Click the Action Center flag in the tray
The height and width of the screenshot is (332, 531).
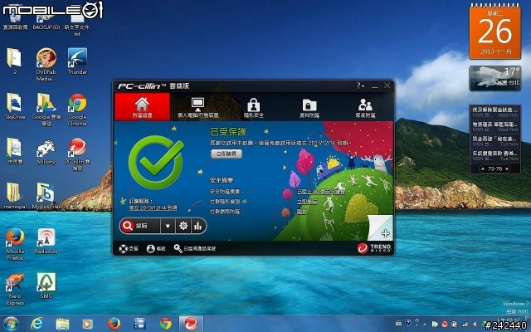[435, 325]
